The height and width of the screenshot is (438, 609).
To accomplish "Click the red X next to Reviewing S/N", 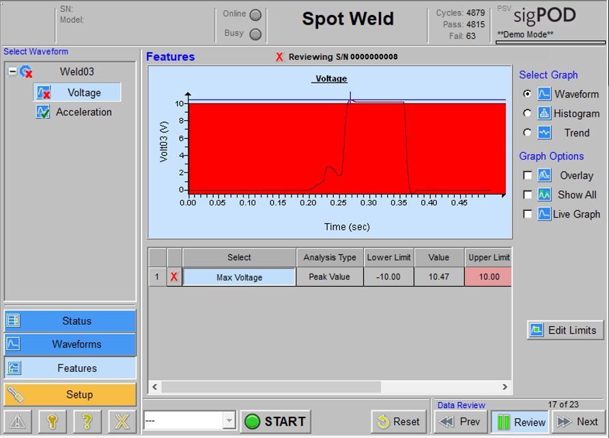I will click(x=279, y=57).
